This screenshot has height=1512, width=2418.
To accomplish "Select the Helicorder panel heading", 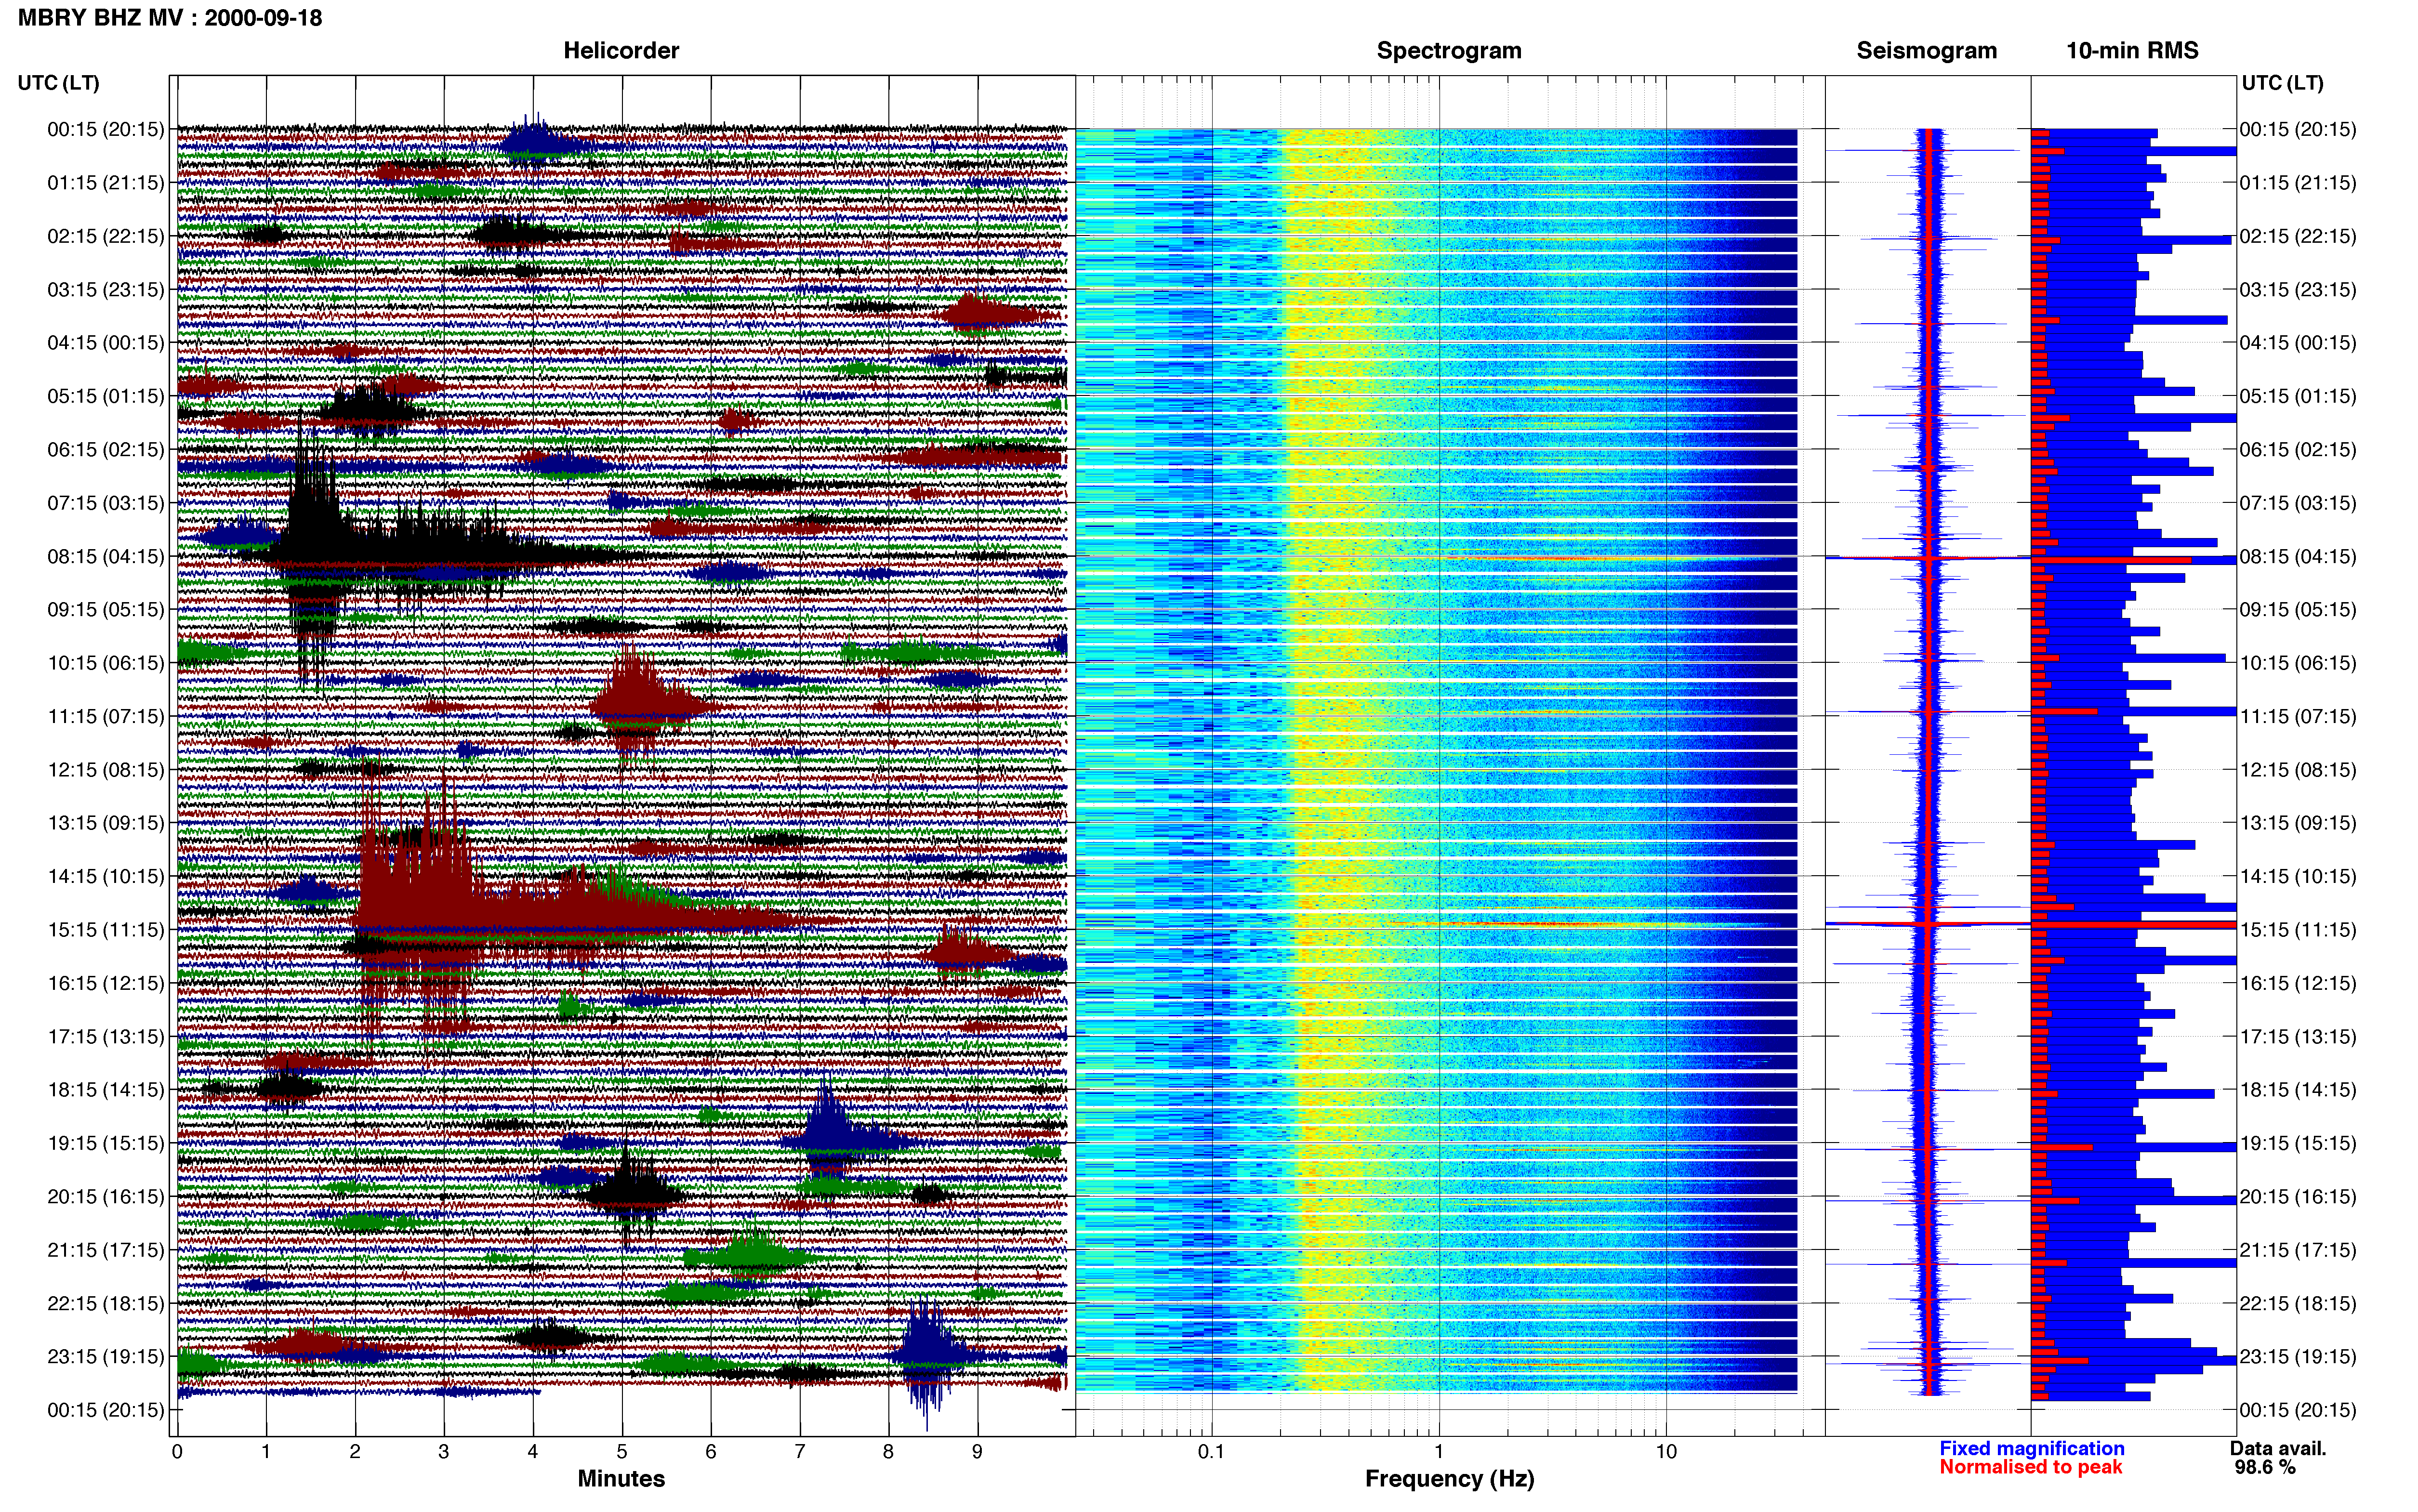I will pos(621,50).
